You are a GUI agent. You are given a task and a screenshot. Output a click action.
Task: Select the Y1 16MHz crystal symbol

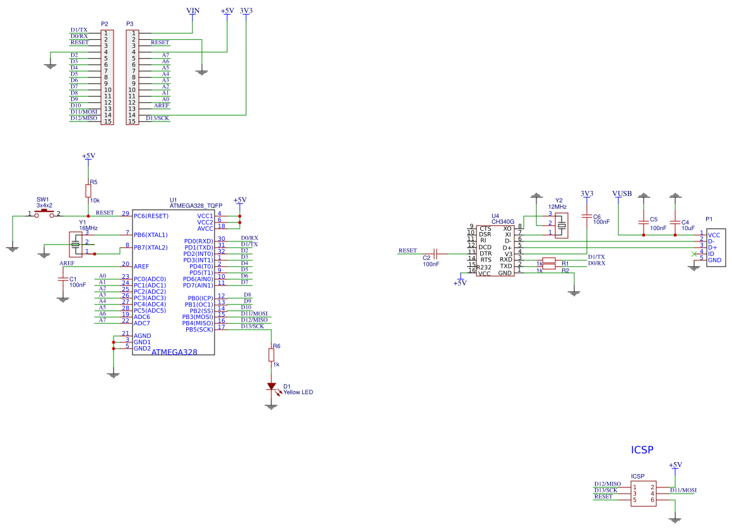click(76, 244)
